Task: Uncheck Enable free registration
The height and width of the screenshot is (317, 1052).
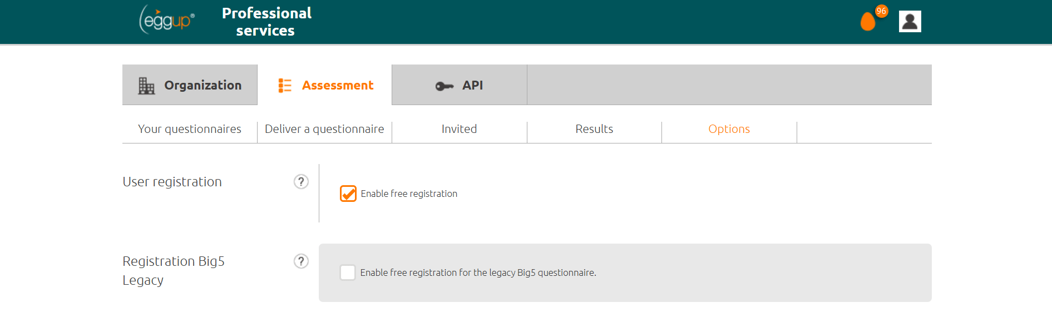Action: point(348,194)
